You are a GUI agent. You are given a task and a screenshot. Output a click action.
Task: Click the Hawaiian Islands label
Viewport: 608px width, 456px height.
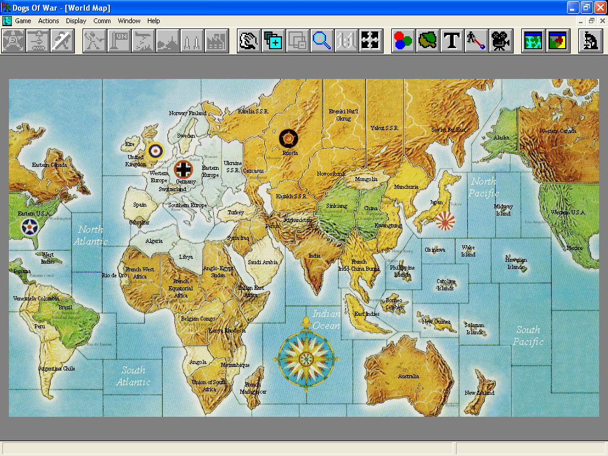pos(516,263)
